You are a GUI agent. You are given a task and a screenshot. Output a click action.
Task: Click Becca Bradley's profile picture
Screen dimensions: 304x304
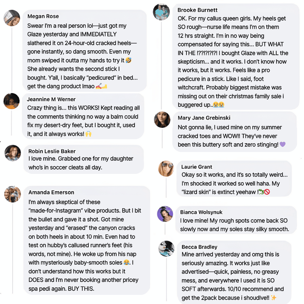167,248
